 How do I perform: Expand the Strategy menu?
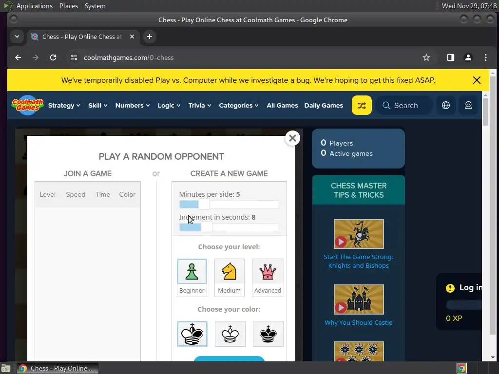(x=64, y=106)
